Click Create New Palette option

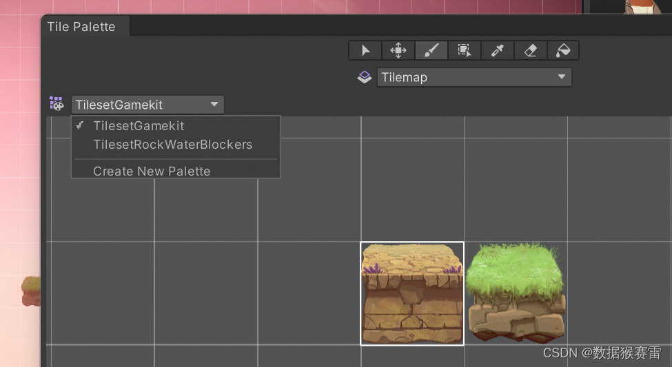(176, 171)
